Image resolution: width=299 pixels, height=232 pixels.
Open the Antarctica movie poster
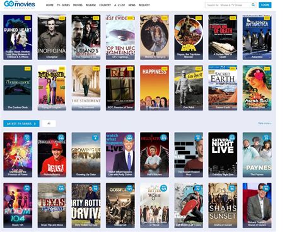[x=257, y=37]
